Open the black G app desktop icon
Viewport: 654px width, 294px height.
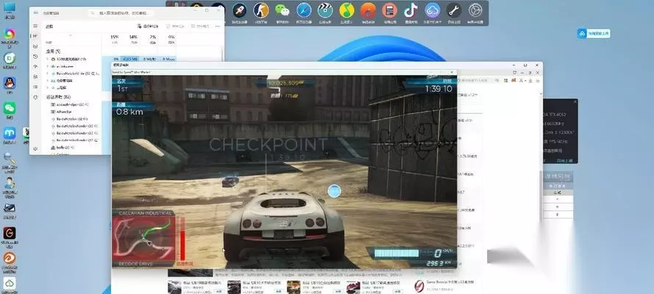(9, 235)
